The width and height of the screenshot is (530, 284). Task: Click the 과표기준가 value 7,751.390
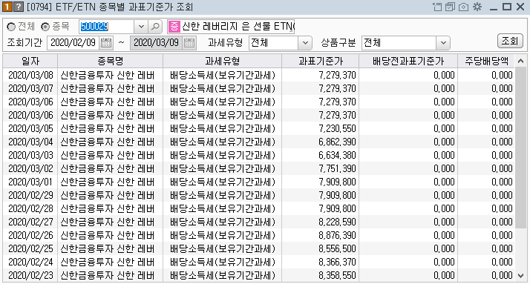(337, 168)
